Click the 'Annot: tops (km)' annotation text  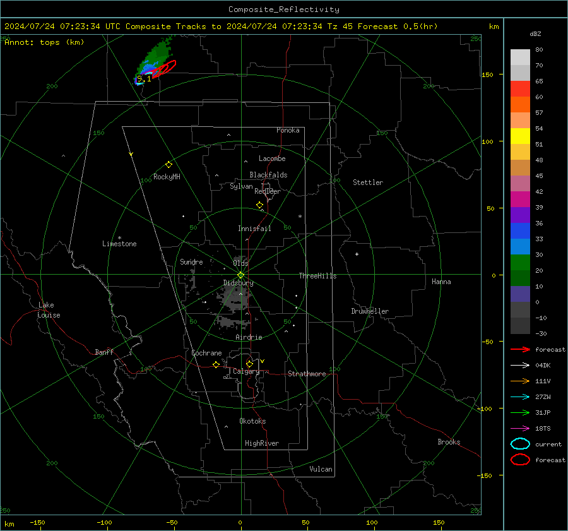[44, 42]
